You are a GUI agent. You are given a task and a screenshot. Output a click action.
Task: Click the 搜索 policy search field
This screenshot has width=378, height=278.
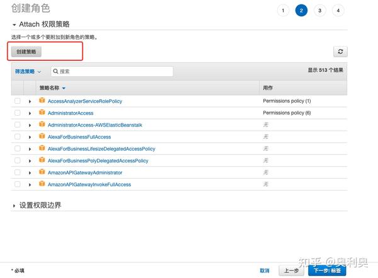coord(112,72)
